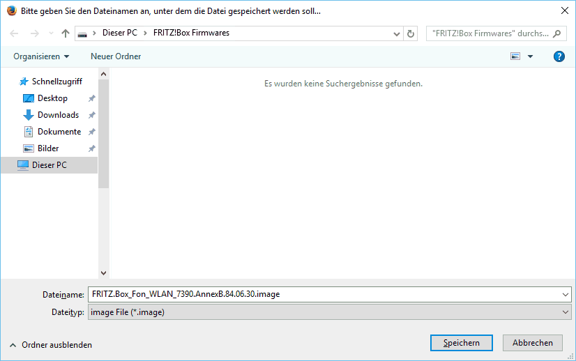Go forward with the right arrow
The image size is (576, 361).
(35, 33)
